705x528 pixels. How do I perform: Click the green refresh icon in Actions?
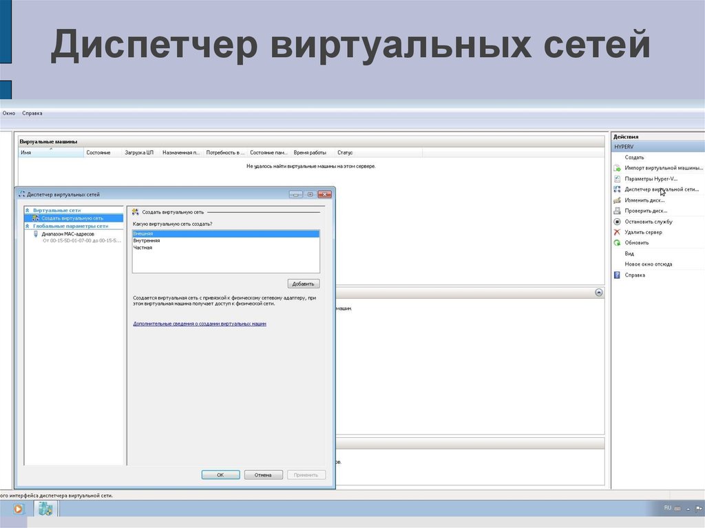tap(617, 242)
